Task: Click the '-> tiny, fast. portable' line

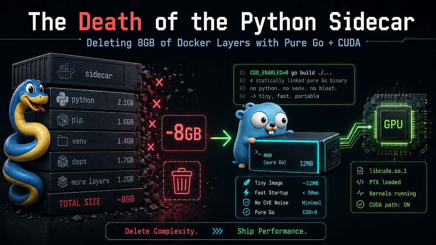Action: 284,96
